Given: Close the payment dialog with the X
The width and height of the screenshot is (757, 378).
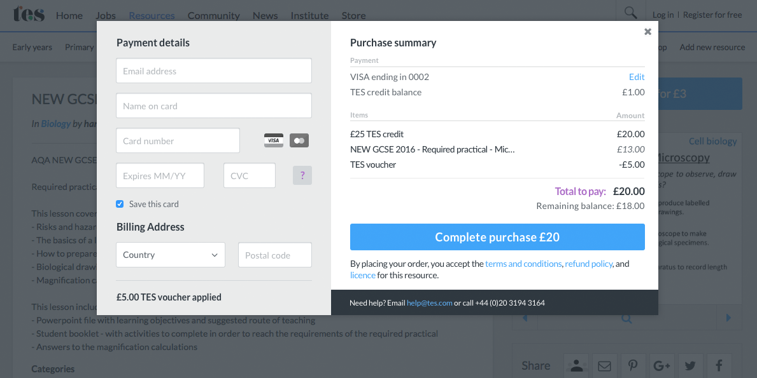Looking at the screenshot, I should (648, 32).
